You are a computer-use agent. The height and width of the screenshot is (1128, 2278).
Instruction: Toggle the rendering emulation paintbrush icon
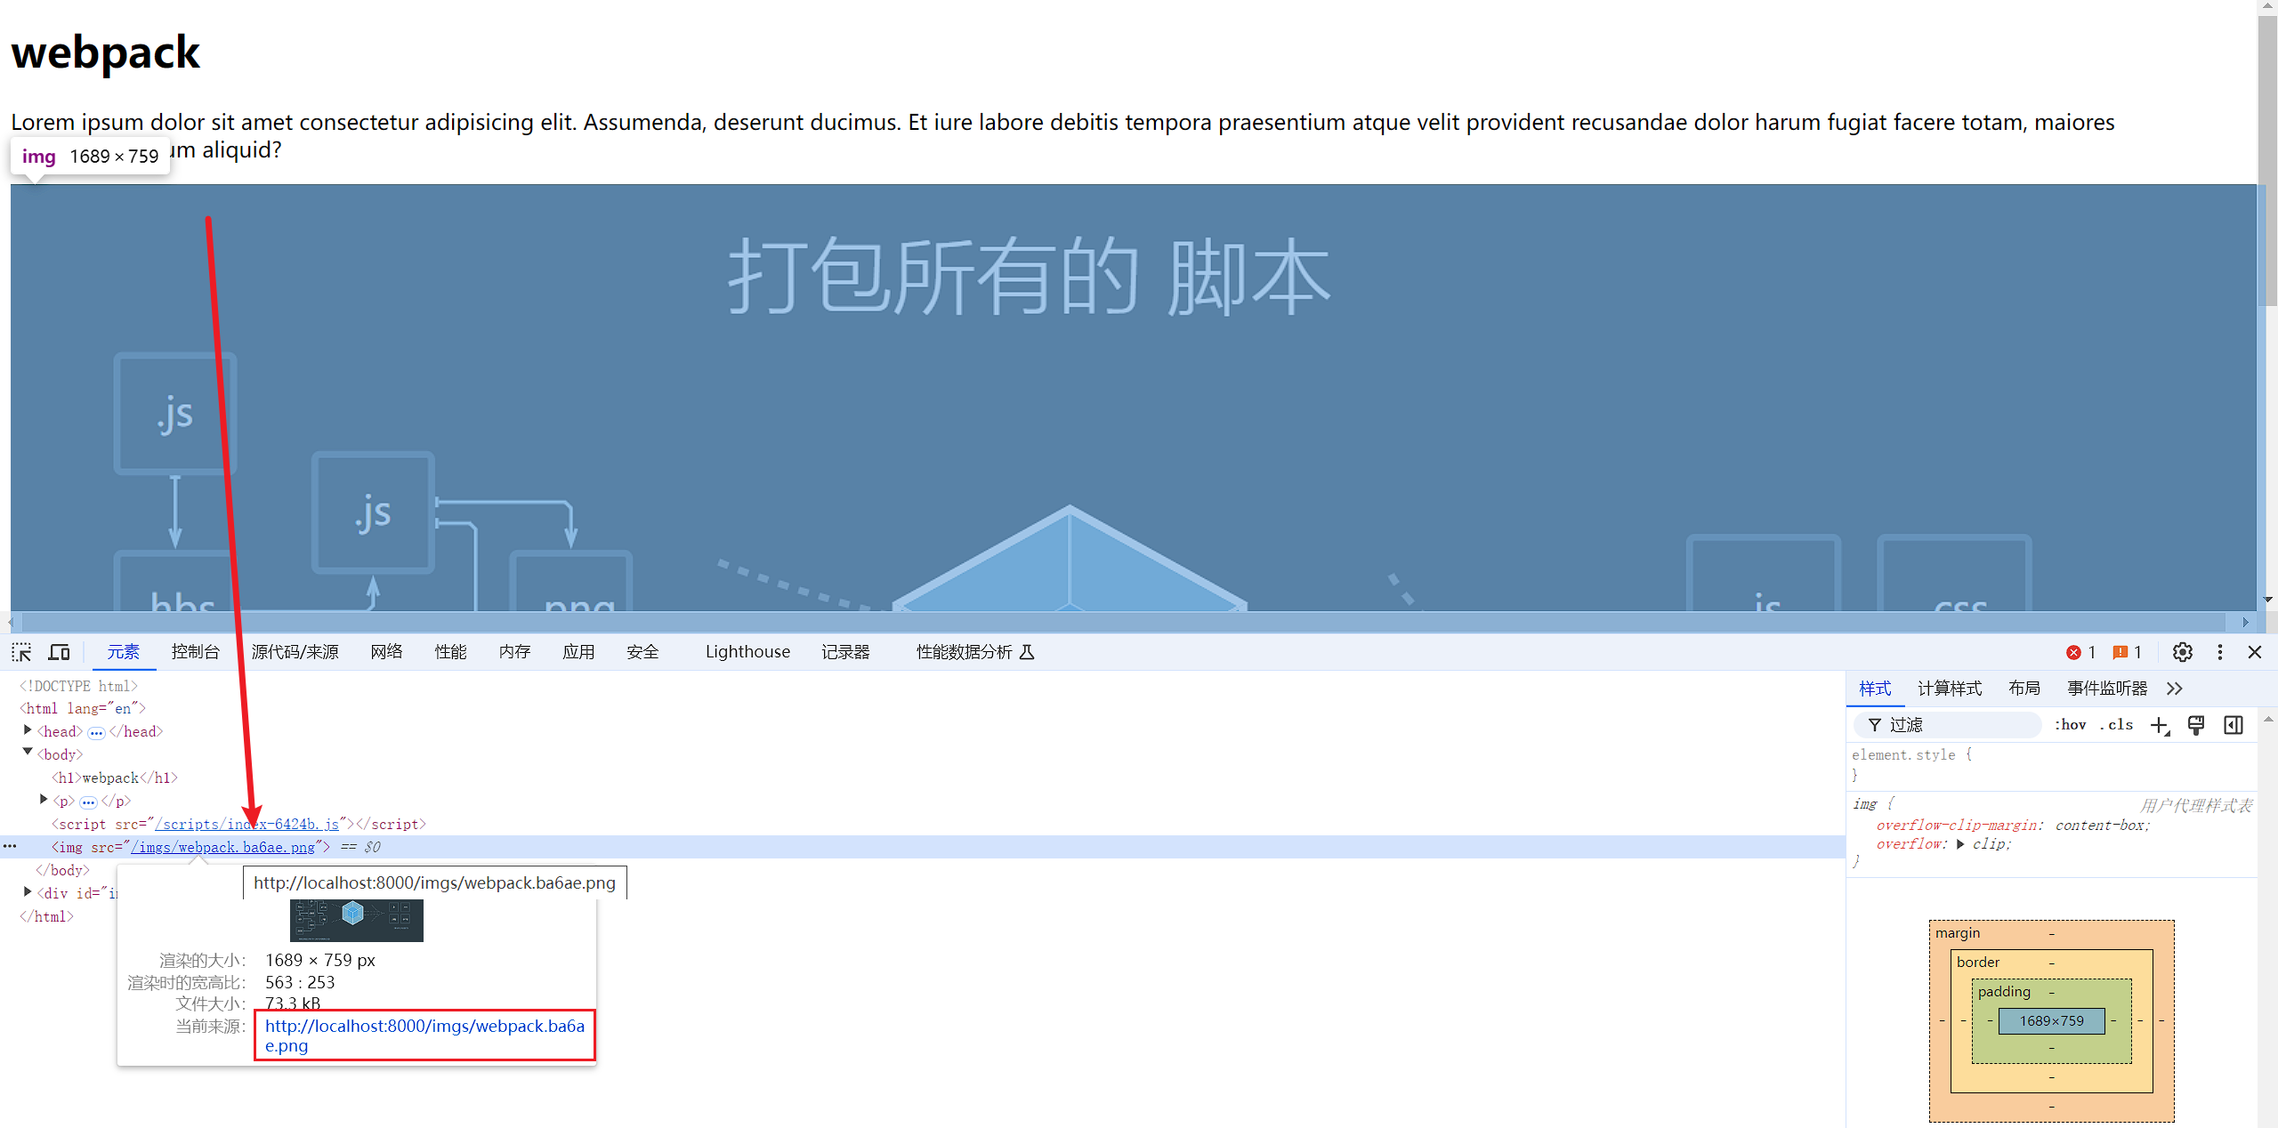pos(2196,725)
